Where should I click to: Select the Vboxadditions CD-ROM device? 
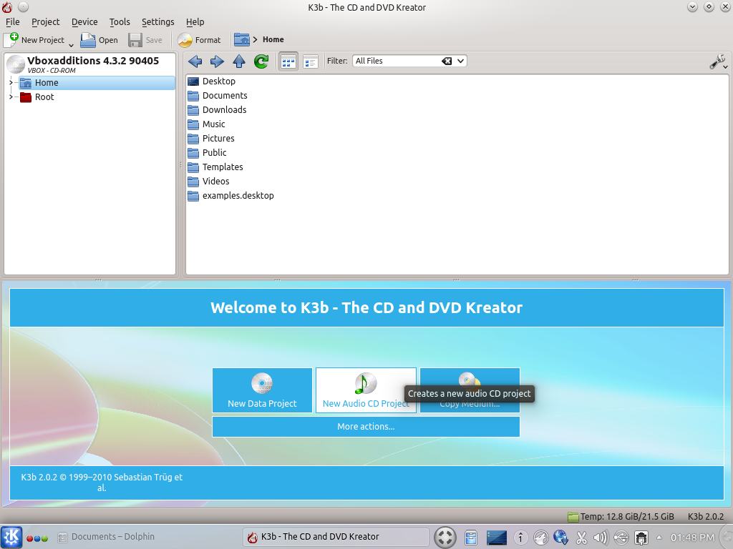pyautogui.click(x=89, y=64)
